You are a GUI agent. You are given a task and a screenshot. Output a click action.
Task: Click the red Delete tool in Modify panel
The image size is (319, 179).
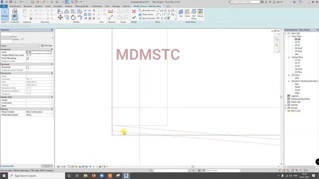94,18
